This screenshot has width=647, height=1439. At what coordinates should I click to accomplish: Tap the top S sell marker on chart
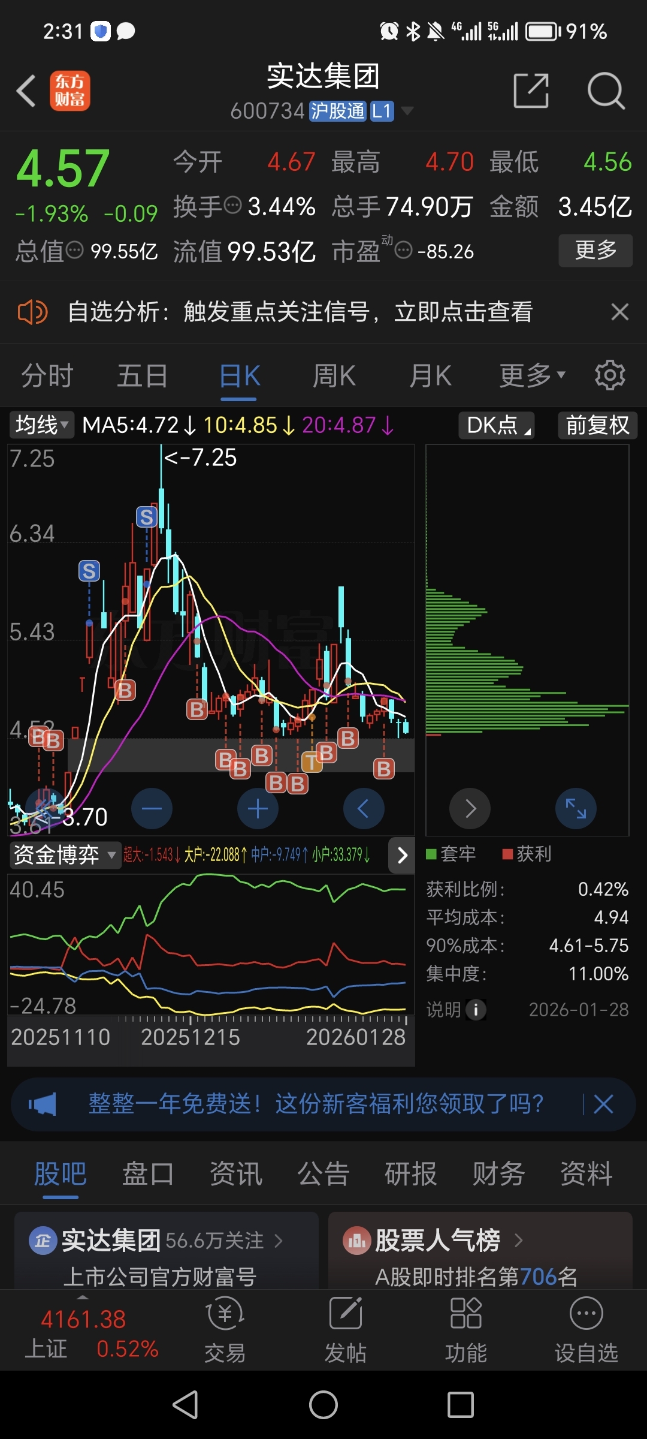[147, 517]
